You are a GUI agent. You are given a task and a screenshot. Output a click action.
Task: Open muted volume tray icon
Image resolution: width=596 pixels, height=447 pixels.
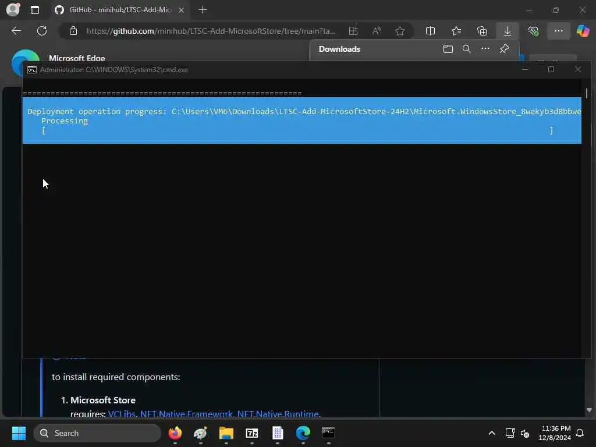526,433
